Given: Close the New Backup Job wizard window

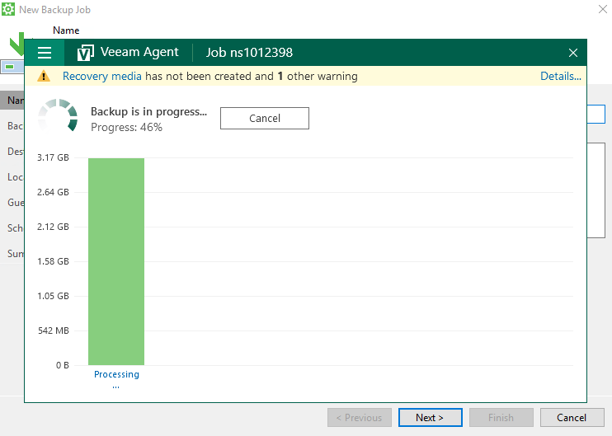Looking at the screenshot, I should tap(603, 9).
